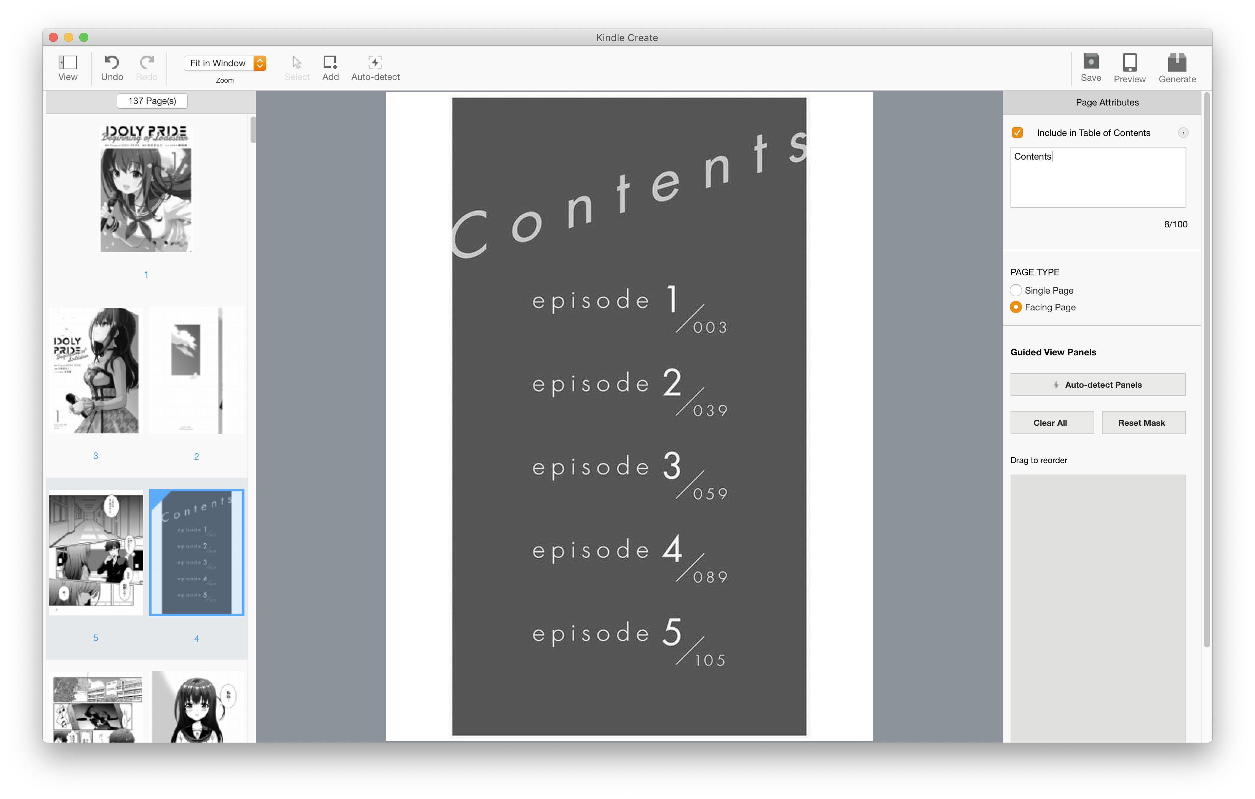
Task: Open the Table of Contents info tooltip
Action: pyautogui.click(x=1183, y=133)
